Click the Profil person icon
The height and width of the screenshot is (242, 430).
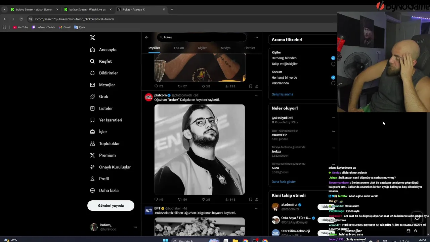(92, 179)
